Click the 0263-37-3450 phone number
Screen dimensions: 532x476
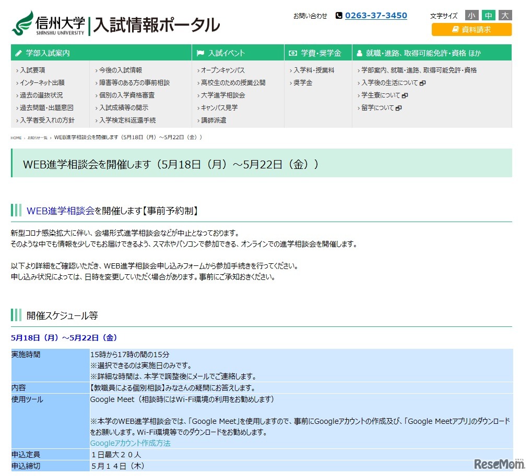(375, 16)
